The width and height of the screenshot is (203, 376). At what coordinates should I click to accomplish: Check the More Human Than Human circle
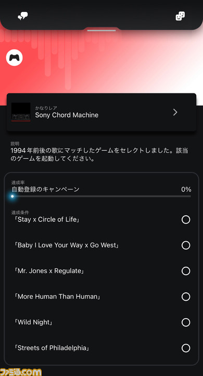pyautogui.click(x=186, y=297)
